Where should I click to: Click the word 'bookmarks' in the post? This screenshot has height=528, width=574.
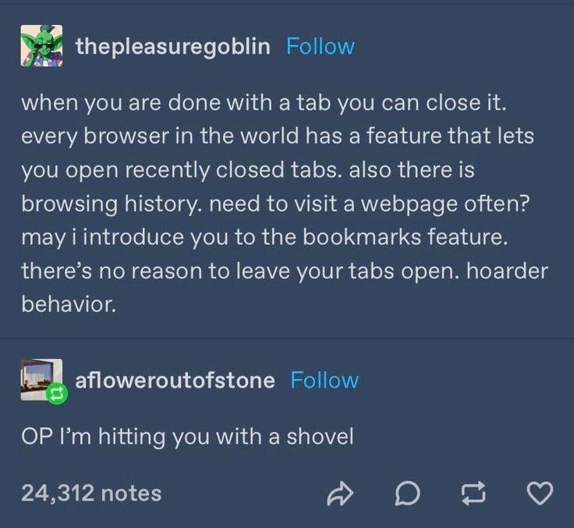point(362,237)
